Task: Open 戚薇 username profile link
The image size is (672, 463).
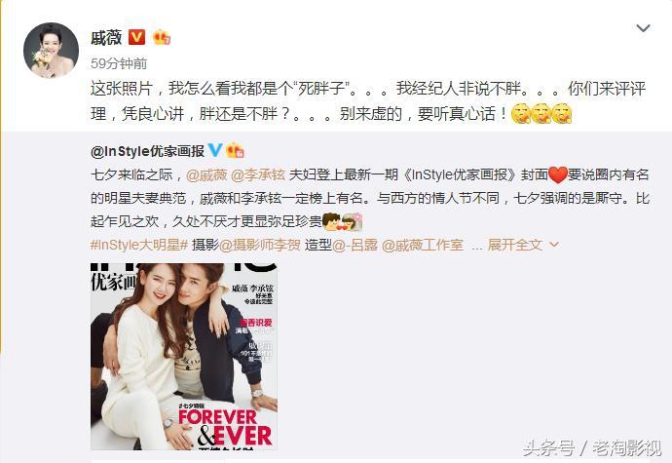Action: [x=106, y=38]
